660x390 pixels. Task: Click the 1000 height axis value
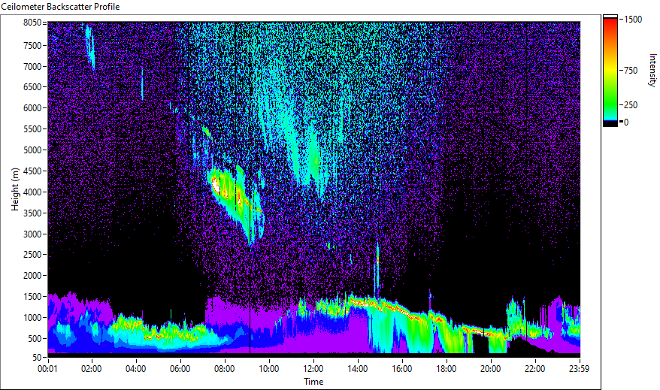[x=32, y=318]
